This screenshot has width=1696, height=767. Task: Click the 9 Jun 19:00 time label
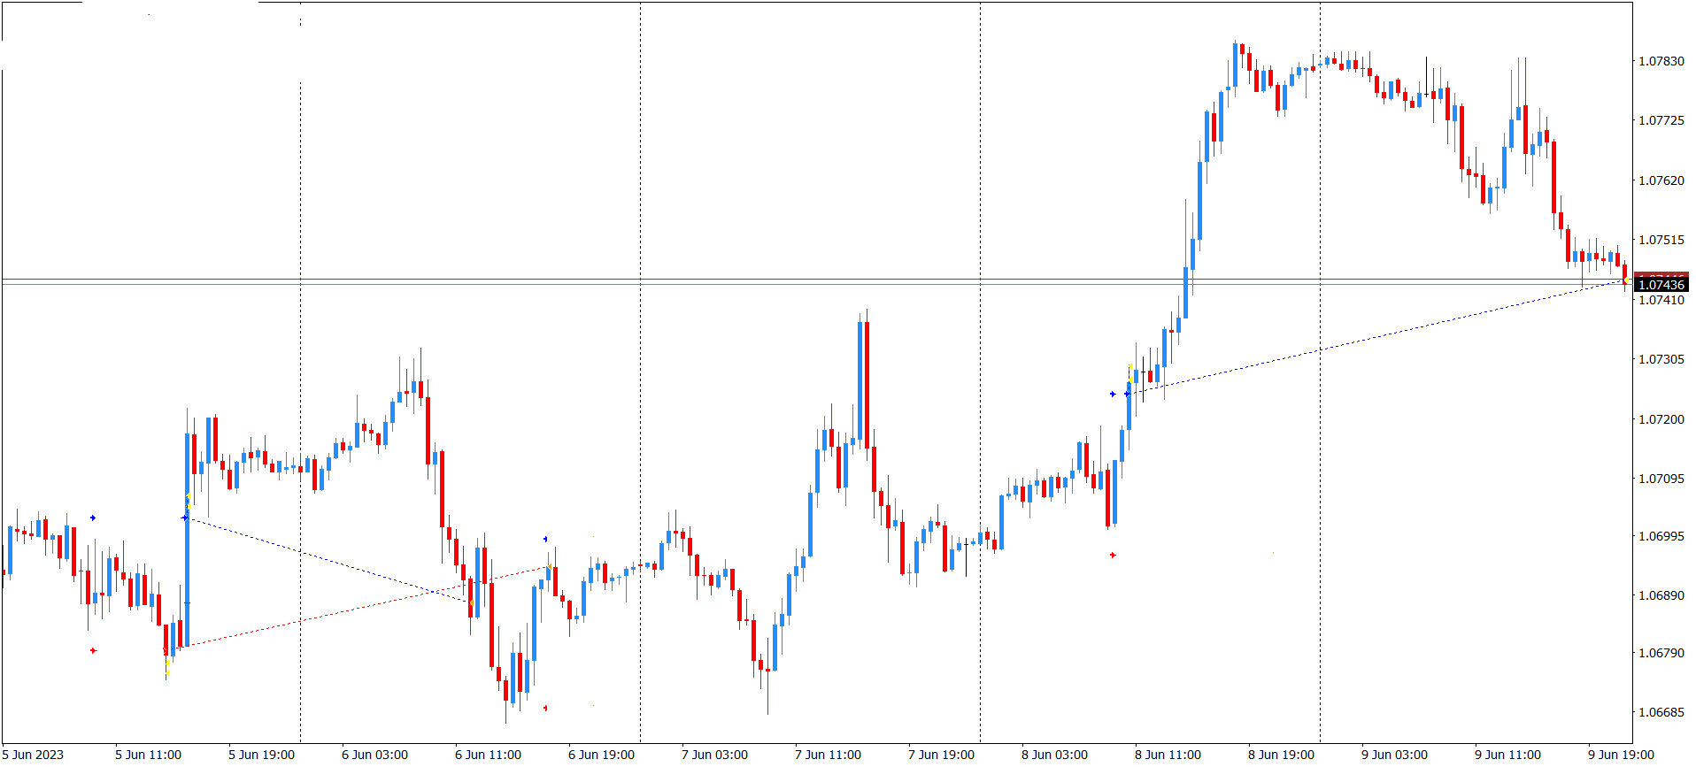[x=1621, y=755]
